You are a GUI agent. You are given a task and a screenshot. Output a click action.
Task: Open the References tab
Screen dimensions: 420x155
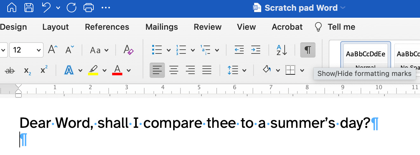click(107, 27)
